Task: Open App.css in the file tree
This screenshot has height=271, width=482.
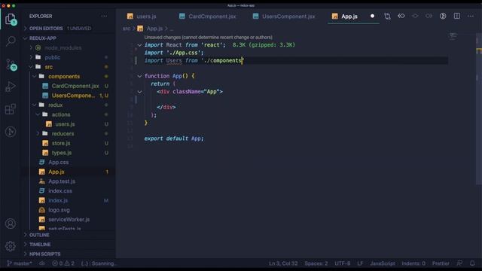Action: [59, 163]
